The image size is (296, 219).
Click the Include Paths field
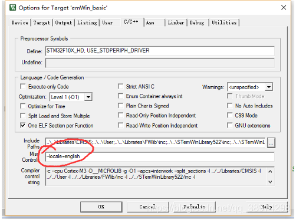click(156, 142)
